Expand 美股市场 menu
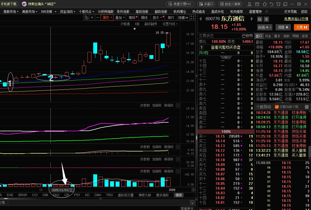Image resolution: width=311 pixels, height=210 pixels. [30, 12]
